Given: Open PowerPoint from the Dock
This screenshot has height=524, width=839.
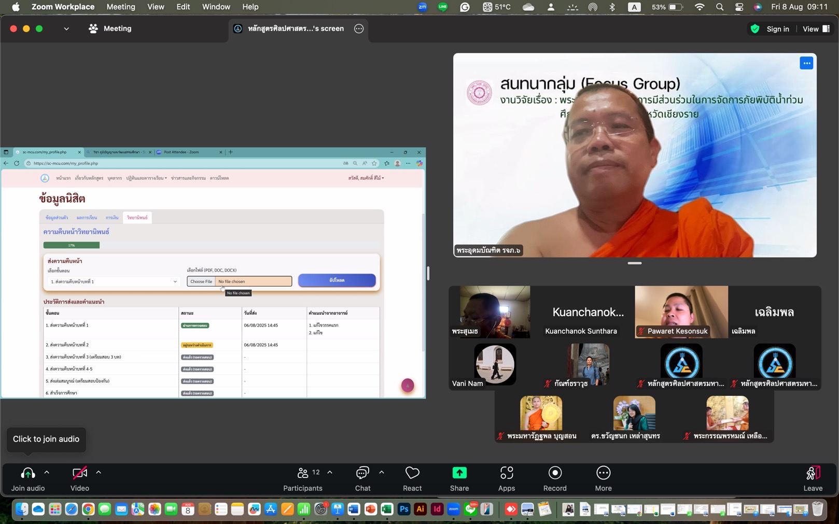Looking at the screenshot, I should [x=370, y=509].
